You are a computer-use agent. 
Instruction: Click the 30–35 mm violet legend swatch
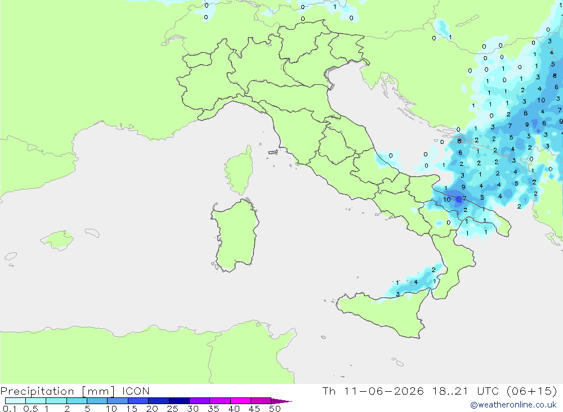point(200,401)
